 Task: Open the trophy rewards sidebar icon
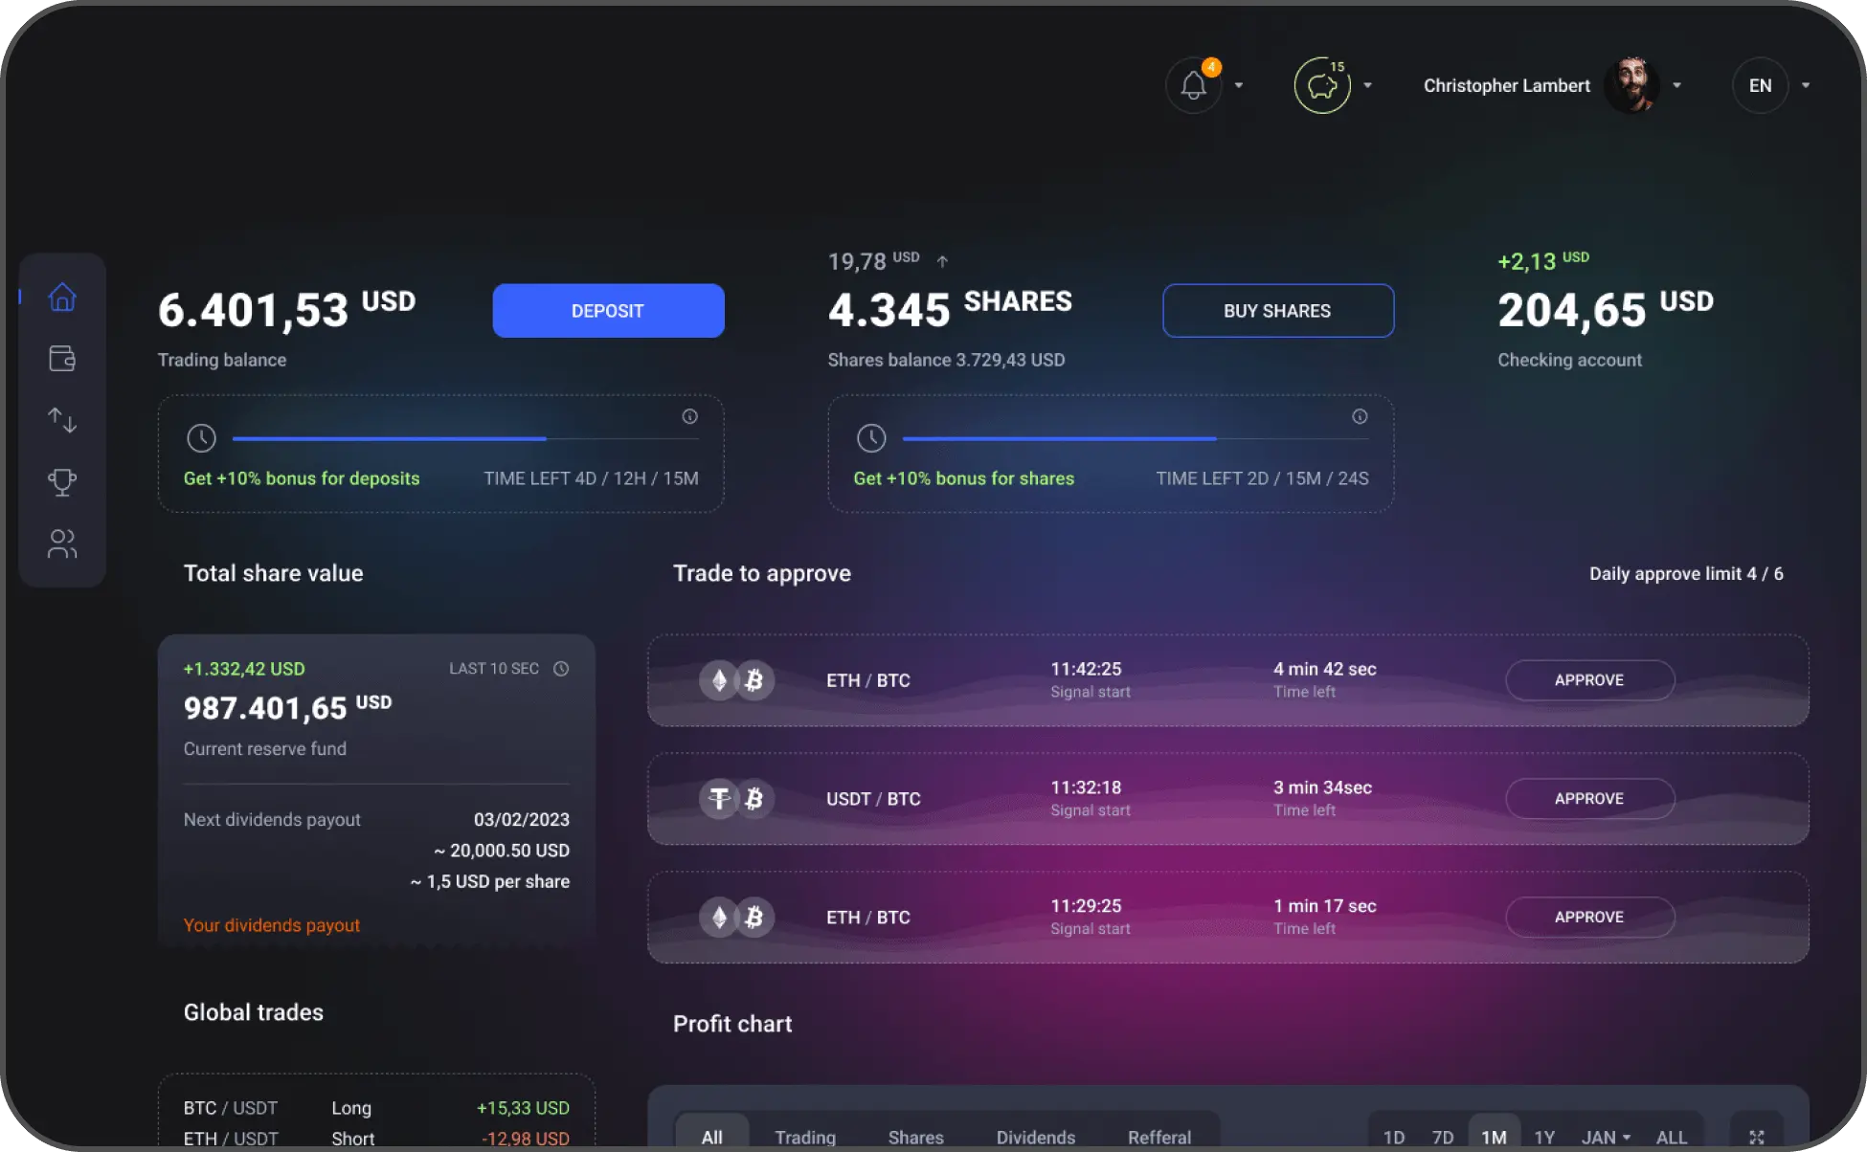[x=62, y=482]
